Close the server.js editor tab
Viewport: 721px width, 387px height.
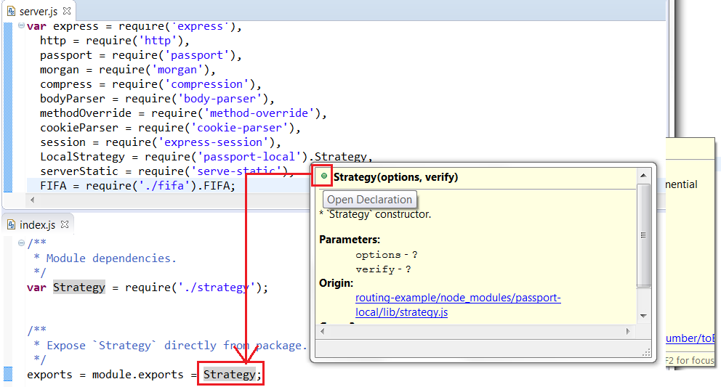pyautogui.click(x=67, y=12)
